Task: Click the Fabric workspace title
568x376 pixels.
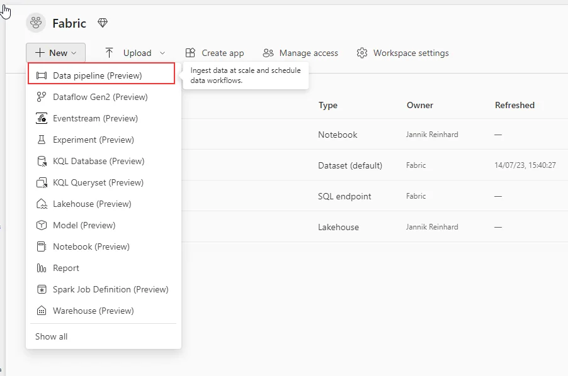Action: (x=69, y=23)
